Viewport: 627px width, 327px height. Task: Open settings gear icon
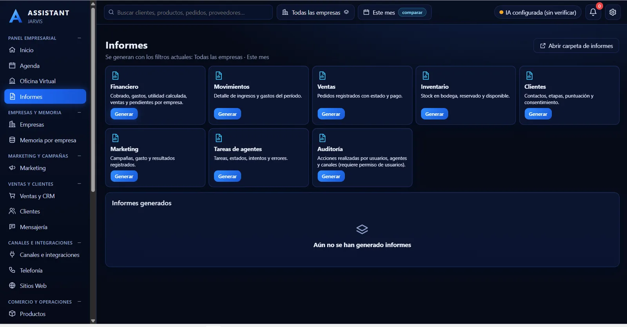coord(613,12)
